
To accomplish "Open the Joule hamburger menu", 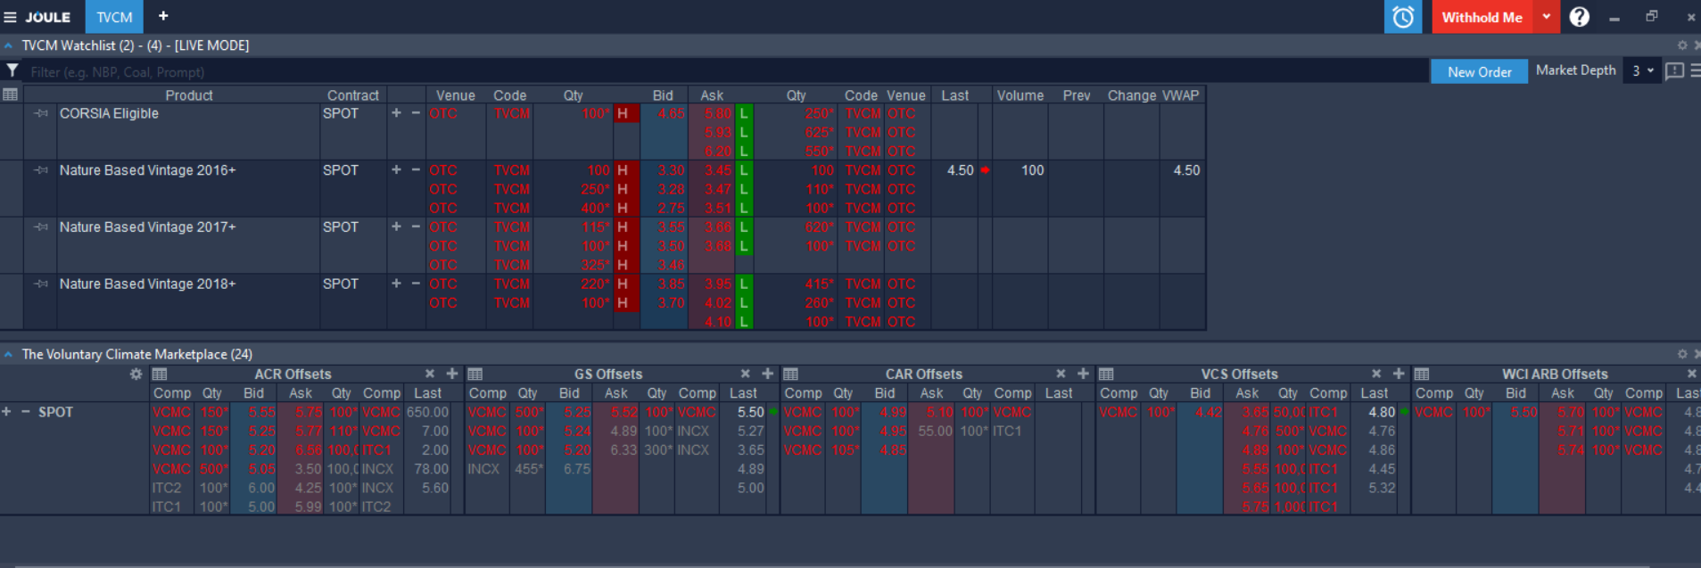I will (x=10, y=17).
